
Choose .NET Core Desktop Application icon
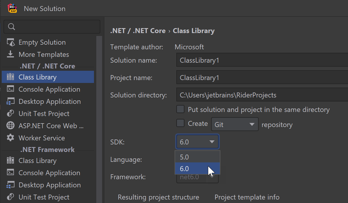tap(10, 101)
